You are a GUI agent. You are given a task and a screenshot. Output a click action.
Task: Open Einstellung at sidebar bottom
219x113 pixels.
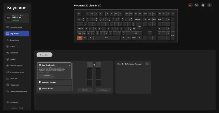[x=17, y=102]
